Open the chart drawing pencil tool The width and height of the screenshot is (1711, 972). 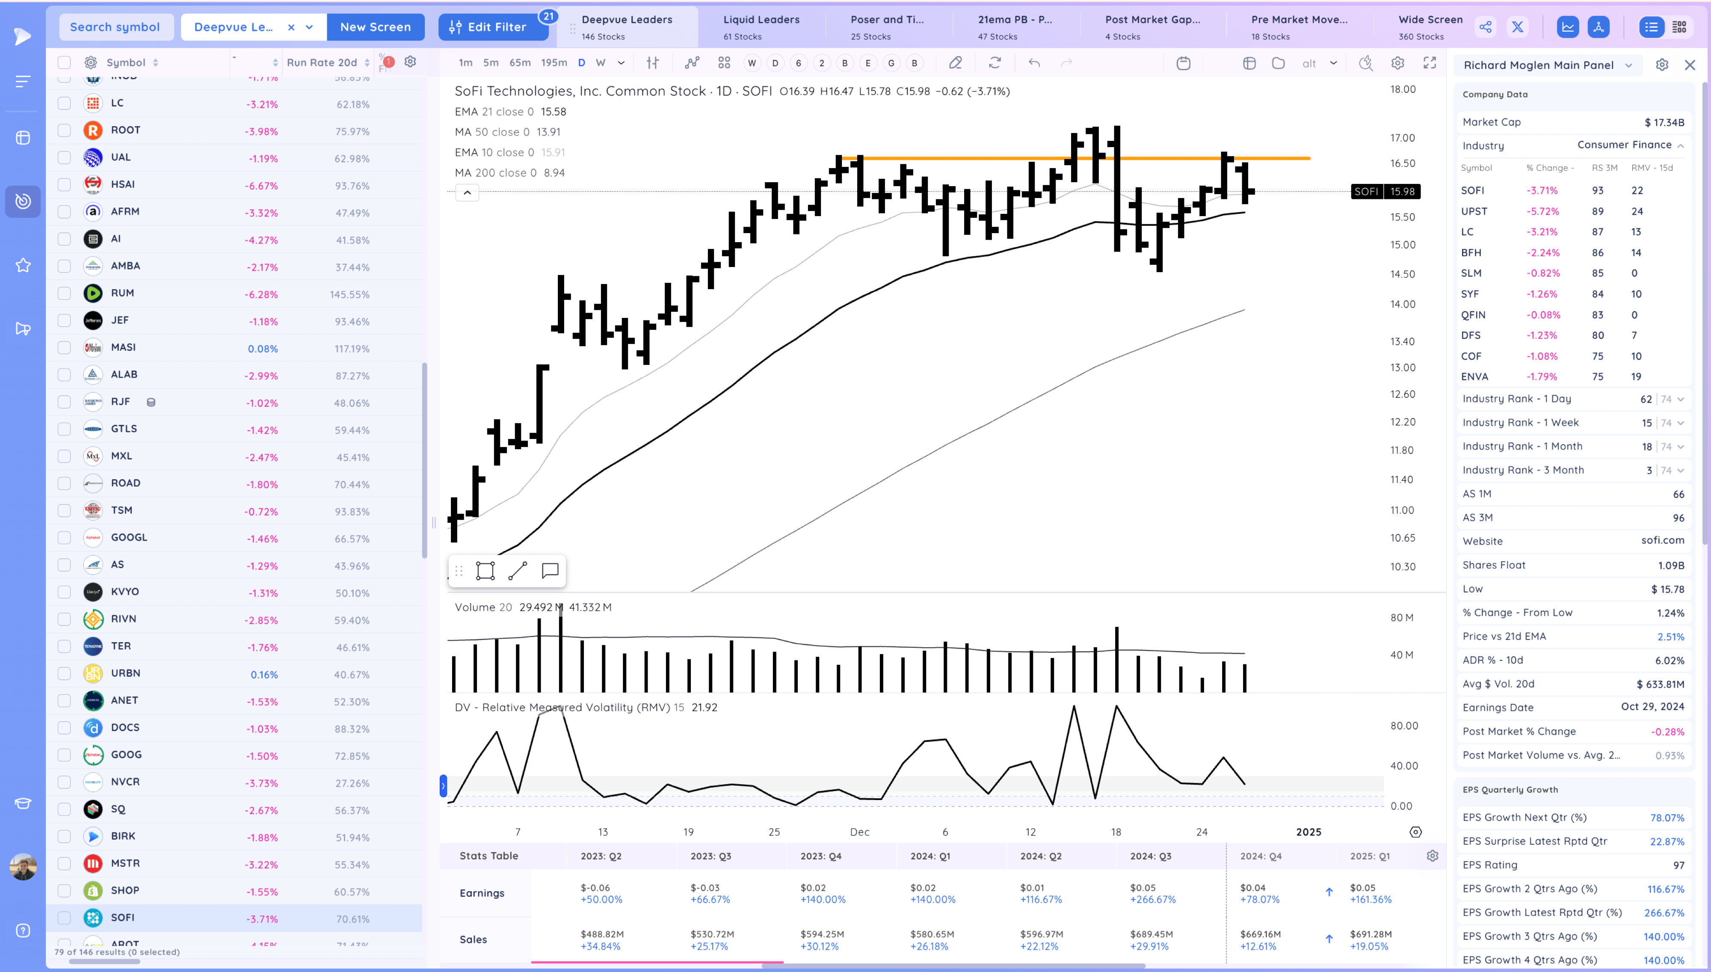tap(955, 63)
